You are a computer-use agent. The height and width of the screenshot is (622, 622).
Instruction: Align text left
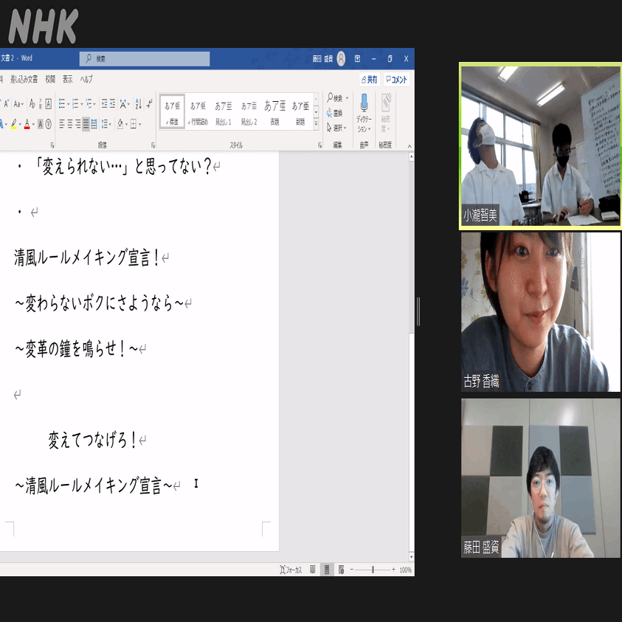pos(61,125)
